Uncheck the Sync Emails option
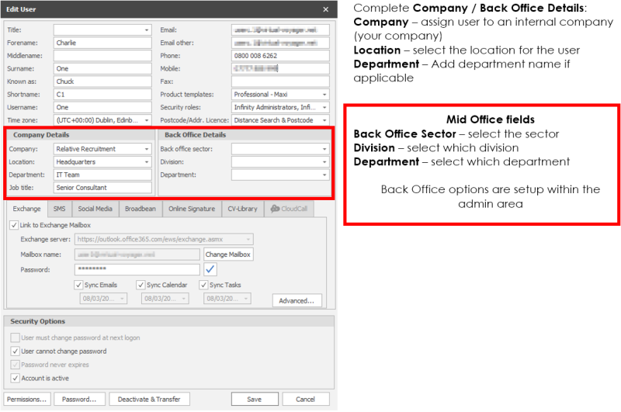 tap(78, 285)
